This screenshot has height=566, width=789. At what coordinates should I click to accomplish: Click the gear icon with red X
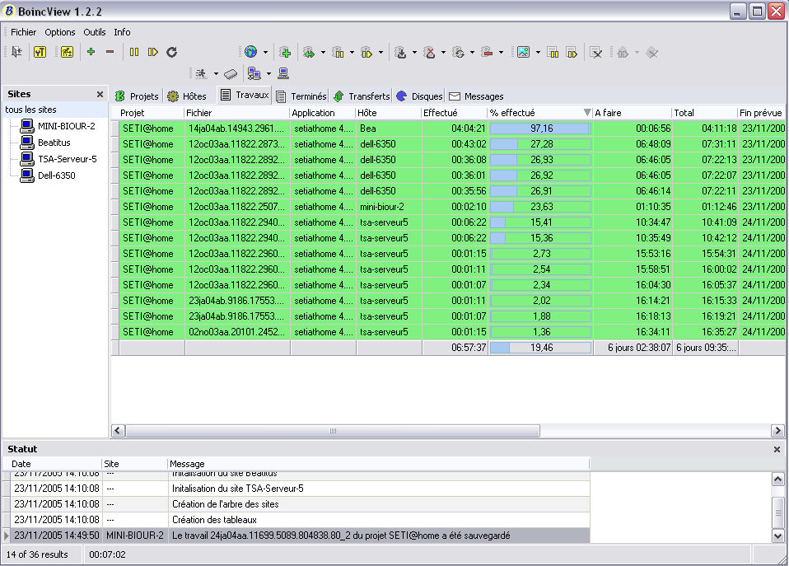tap(429, 53)
